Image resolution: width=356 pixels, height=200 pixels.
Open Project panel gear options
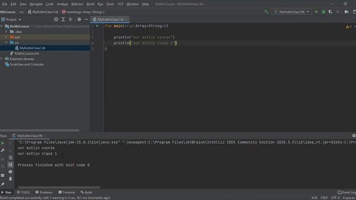click(79, 19)
